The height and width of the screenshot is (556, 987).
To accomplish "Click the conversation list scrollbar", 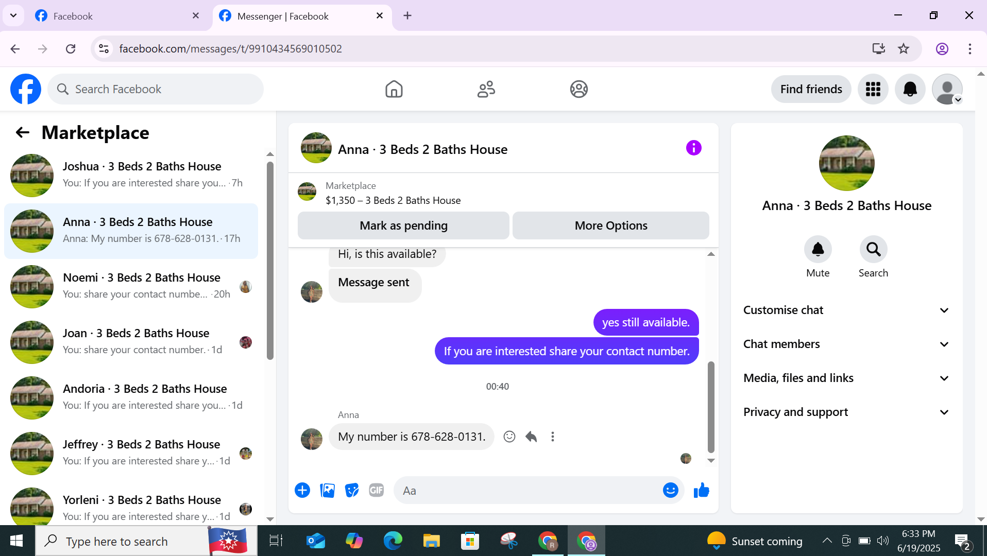I will [270, 260].
